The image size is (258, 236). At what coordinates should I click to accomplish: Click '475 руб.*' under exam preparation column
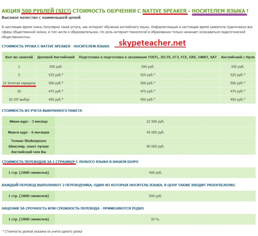[148, 91]
